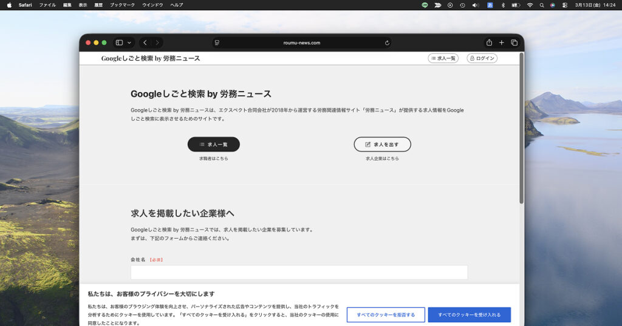
Task: Click the 求人を出す button
Action: 382,144
